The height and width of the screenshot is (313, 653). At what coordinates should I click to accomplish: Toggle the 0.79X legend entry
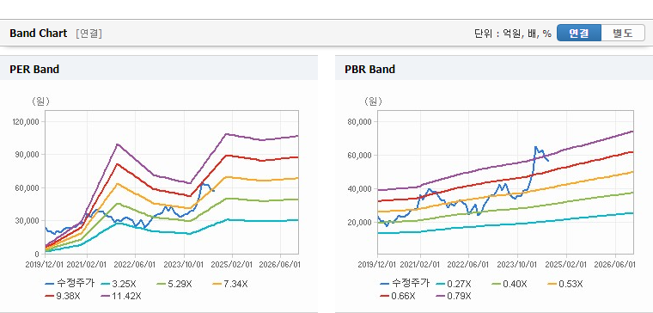[453, 297]
